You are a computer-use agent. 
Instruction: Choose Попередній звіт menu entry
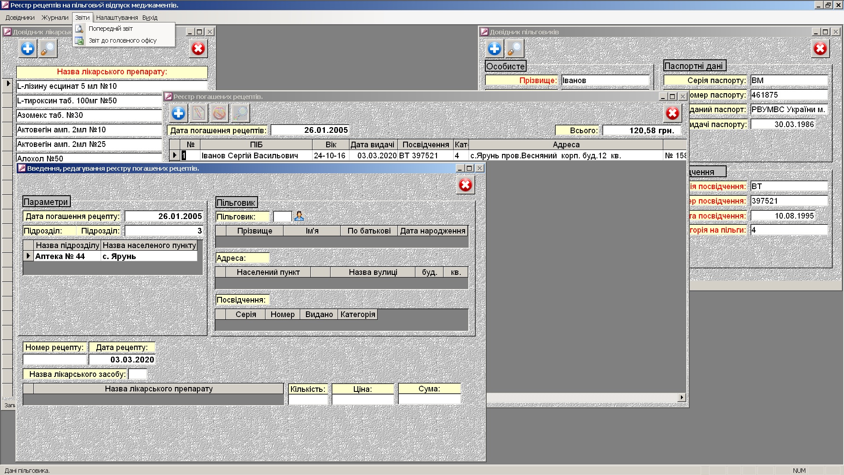point(111,29)
